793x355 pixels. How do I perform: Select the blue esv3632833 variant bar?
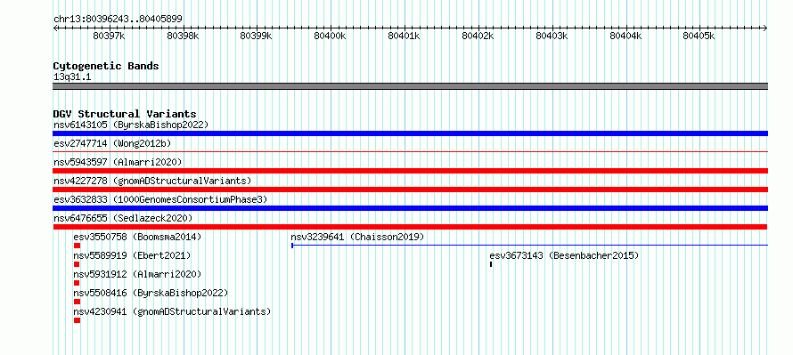[x=410, y=208]
